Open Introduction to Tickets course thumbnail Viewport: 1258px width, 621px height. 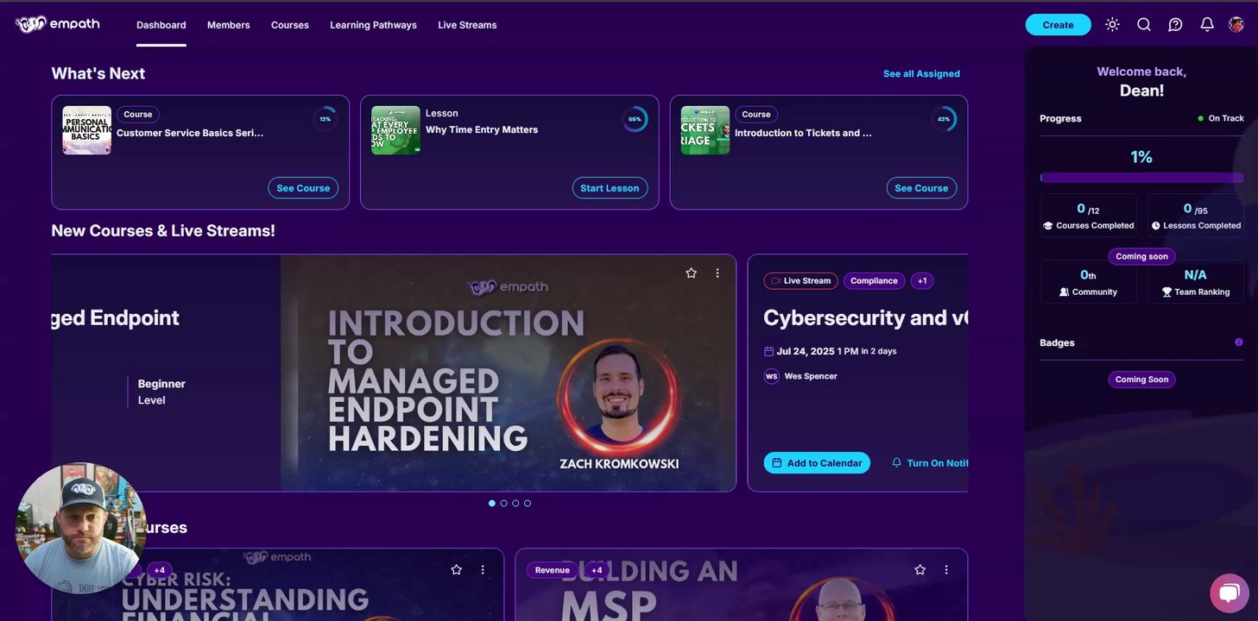click(705, 130)
